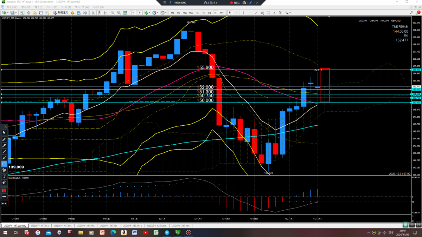This screenshot has width=422, height=237.
Task: Switch timeframe to MN
Action: [222, 13]
